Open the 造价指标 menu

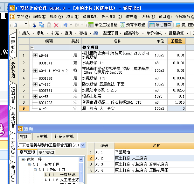tap(90, 17)
